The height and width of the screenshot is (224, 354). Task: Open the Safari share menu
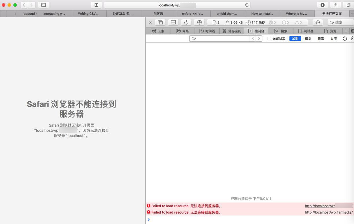click(x=336, y=5)
